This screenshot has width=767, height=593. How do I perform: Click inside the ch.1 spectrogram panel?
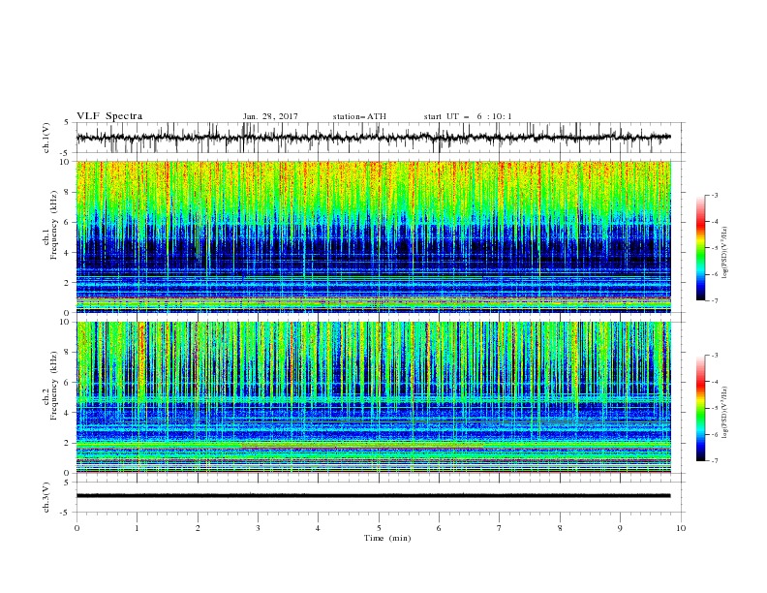coord(373,236)
